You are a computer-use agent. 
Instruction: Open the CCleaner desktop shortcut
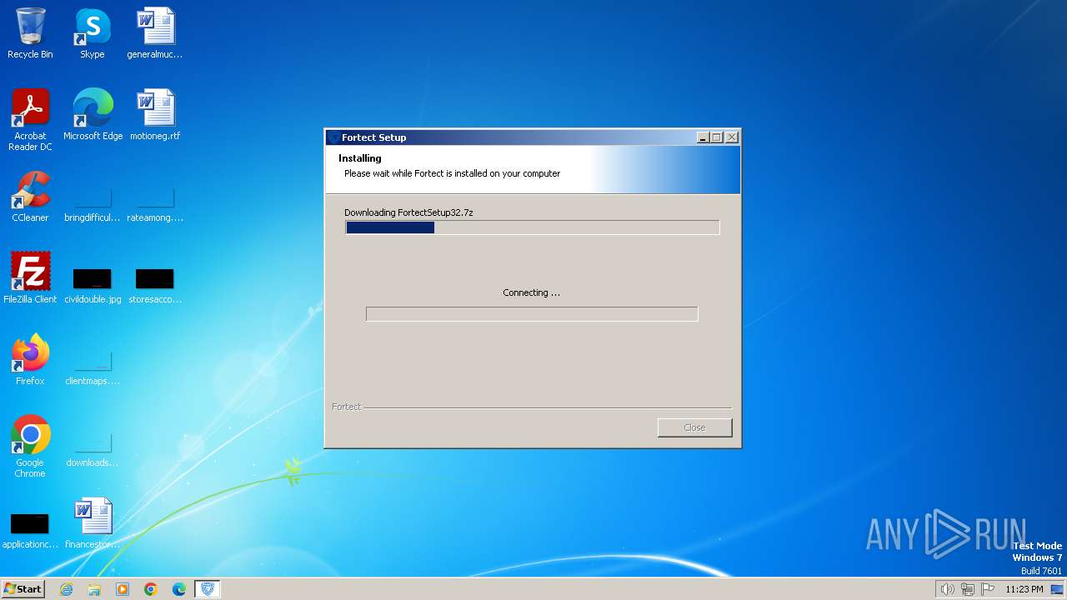[30, 197]
